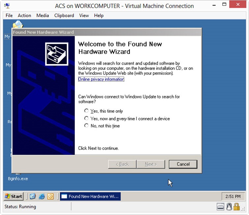
Task: Open the Clipboard menu
Action: point(64,15)
